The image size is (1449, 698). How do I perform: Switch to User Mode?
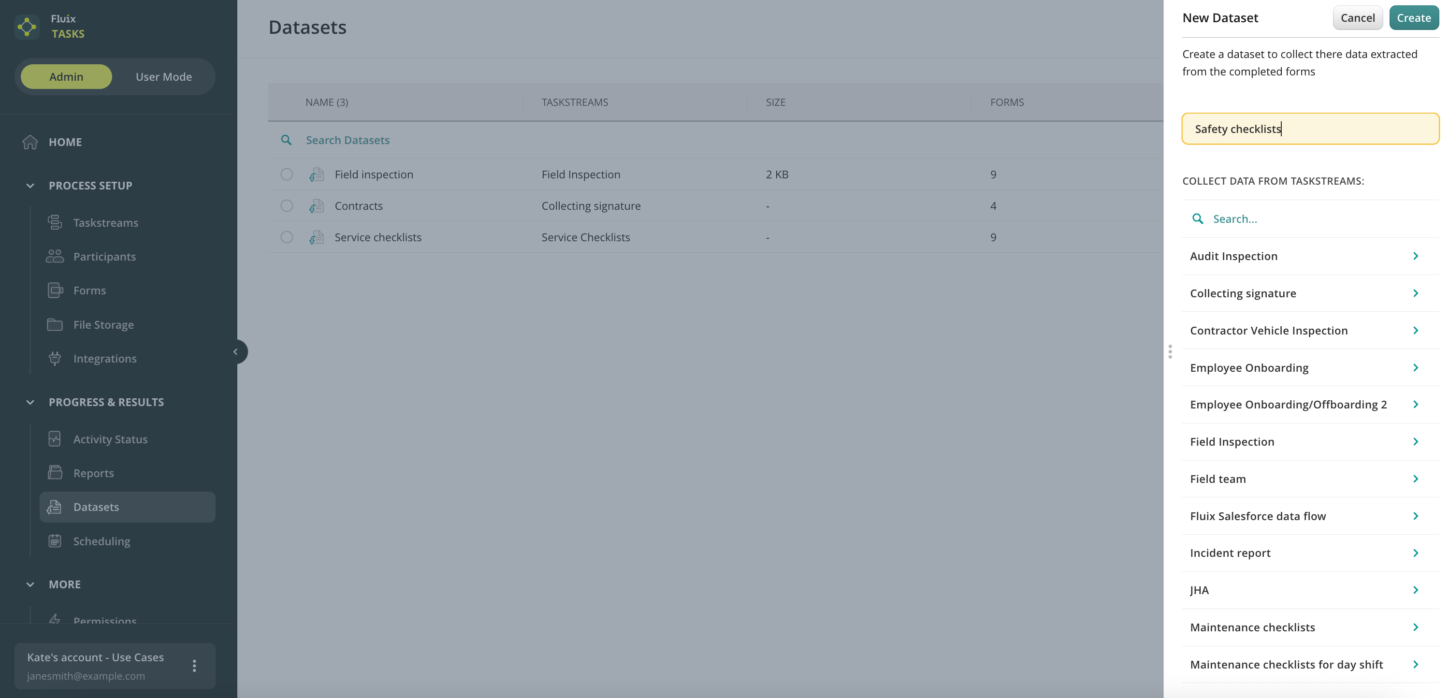[x=163, y=76]
